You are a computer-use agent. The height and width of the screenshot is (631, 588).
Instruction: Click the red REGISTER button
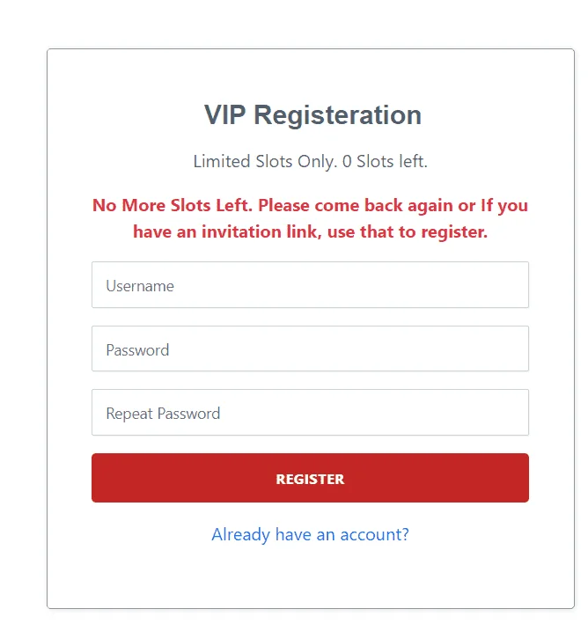click(310, 478)
